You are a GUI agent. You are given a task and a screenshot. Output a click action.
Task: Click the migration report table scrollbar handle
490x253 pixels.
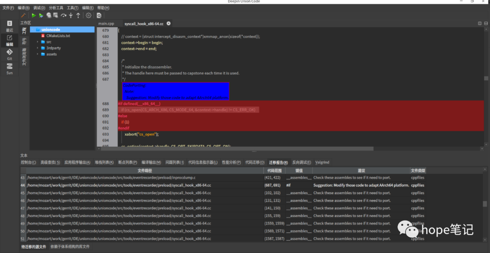(x=485, y=203)
